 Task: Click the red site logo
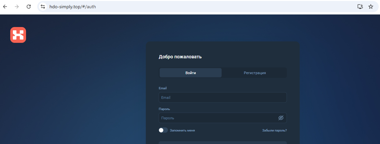(x=18, y=35)
